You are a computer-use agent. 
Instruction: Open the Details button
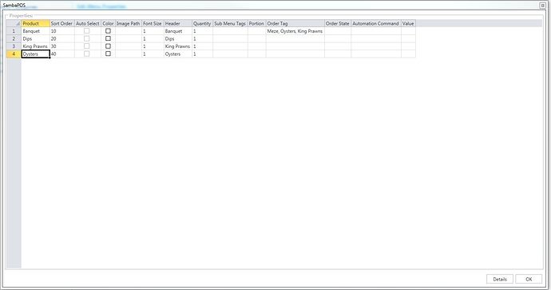tap(500, 279)
